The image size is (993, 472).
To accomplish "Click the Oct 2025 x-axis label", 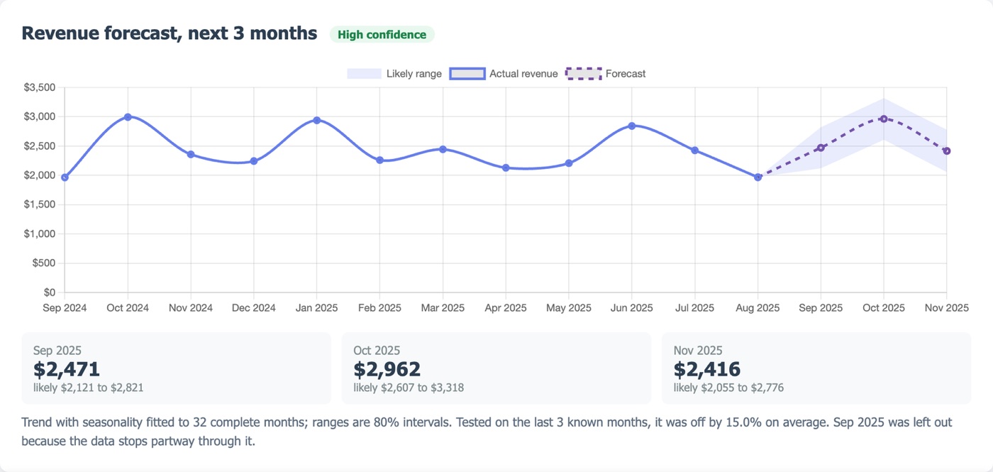I will click(x=884, y=308).
